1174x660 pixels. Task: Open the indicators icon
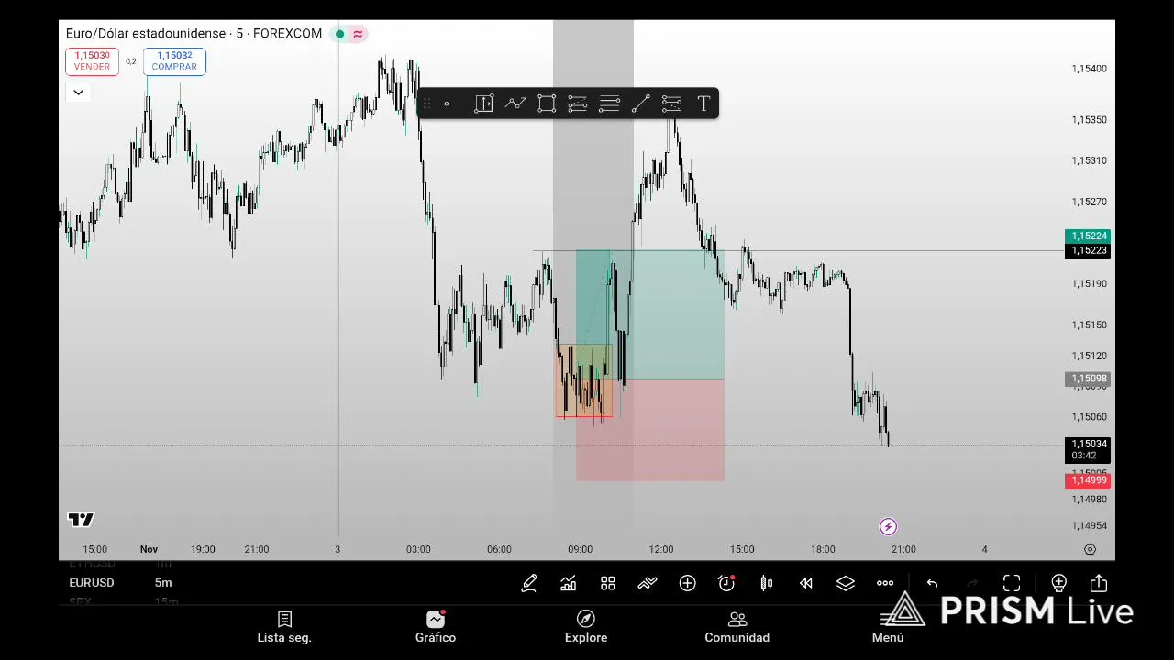648,583
